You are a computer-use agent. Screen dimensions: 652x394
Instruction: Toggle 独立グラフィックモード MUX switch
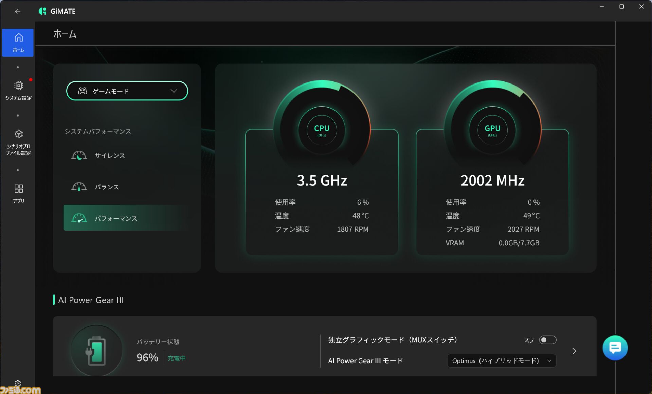point(547,340)
